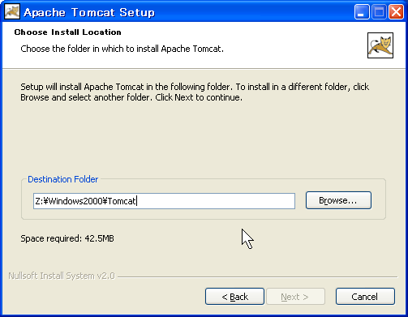Go to the previous step with < Back

pyautogui.click(x=234, y=297)
